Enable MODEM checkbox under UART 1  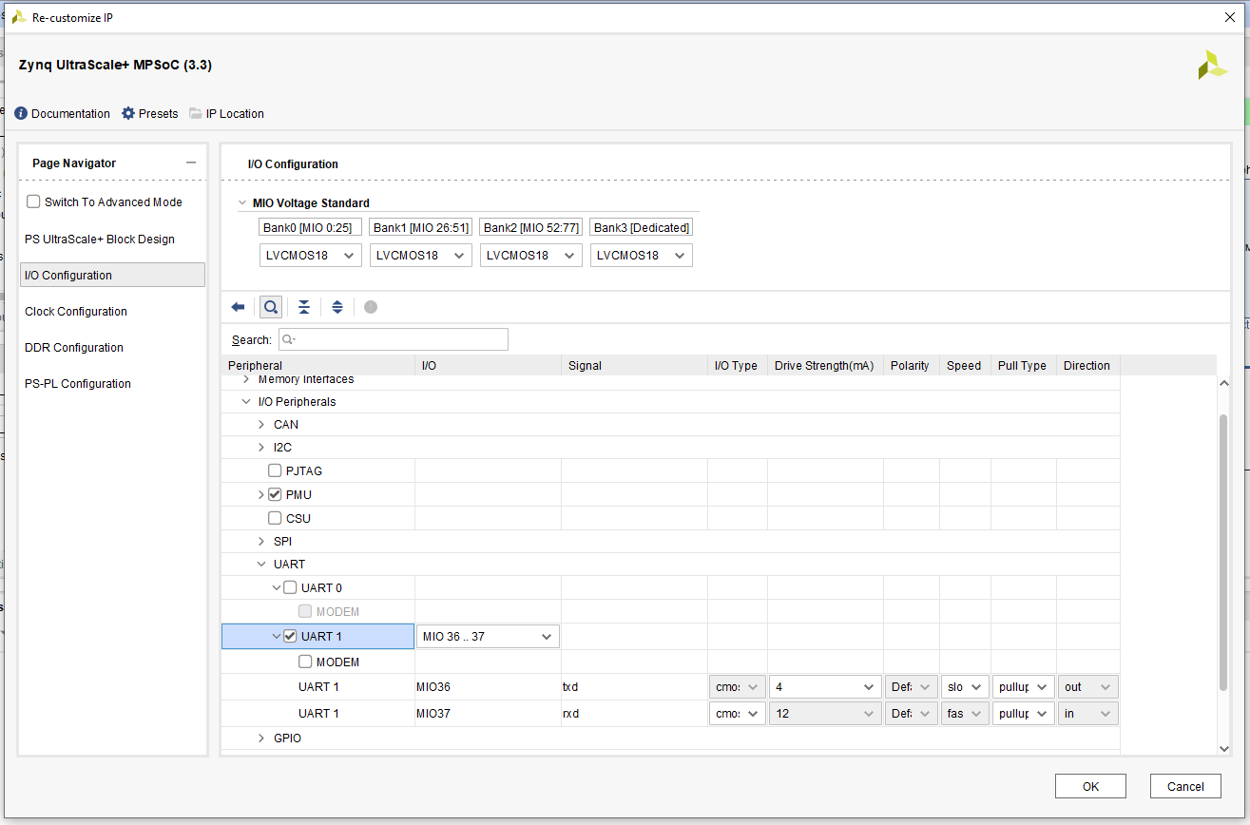[305, 662]
